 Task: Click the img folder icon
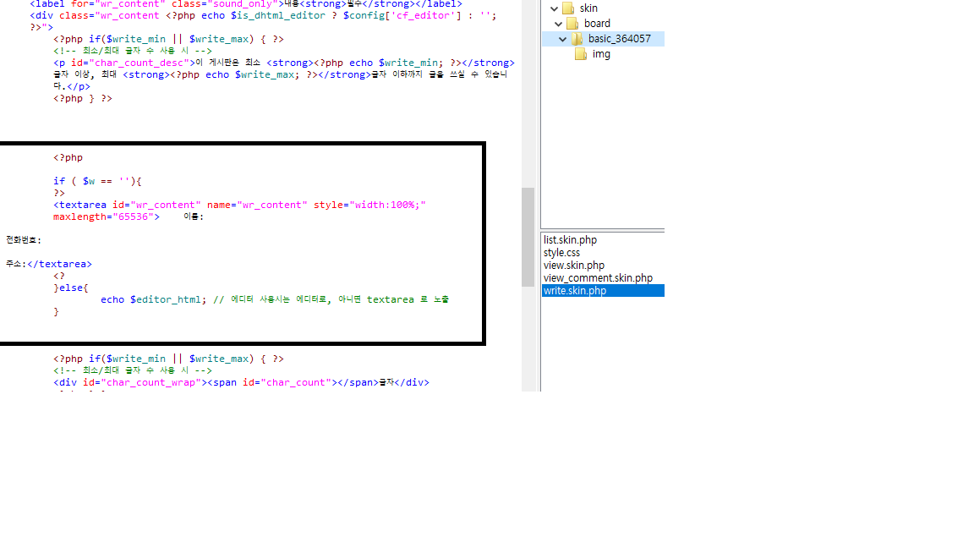click(580, 54)
